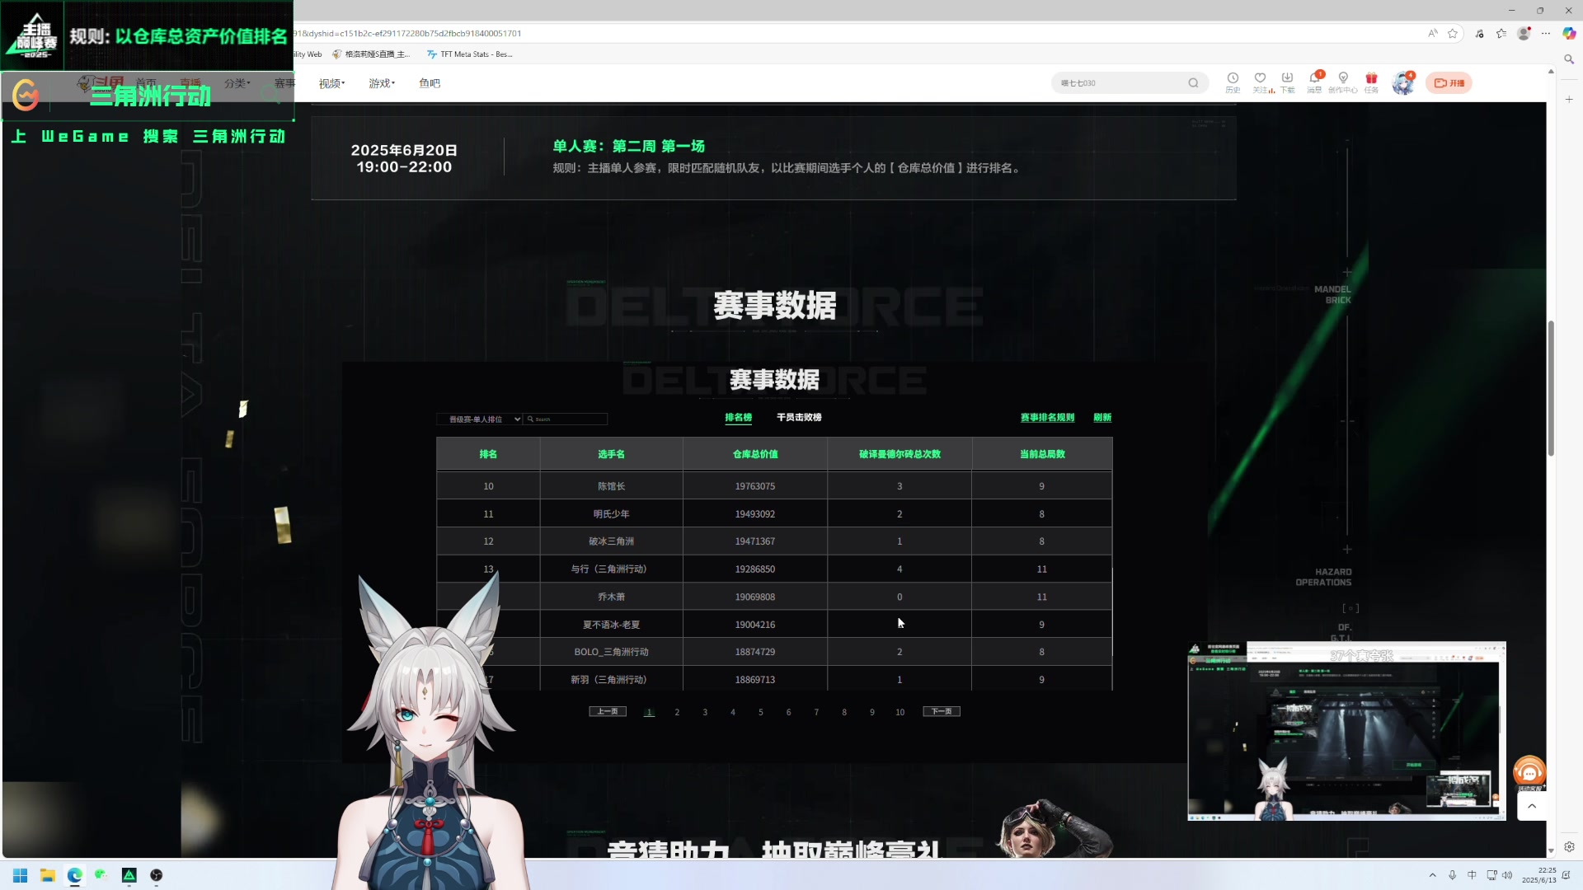Open the volume speaker tray icon
Image resolution: width=1583 pixels, height=890 pixels.
[1507, 875]
